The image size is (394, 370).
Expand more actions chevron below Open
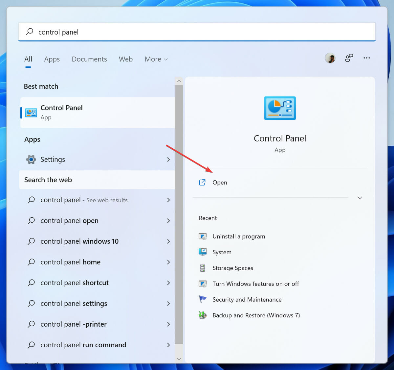(x=360, y=198)
